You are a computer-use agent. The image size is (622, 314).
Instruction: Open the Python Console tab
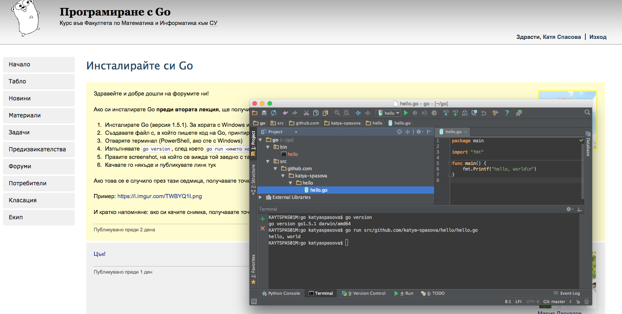click(x=281, y=293)
